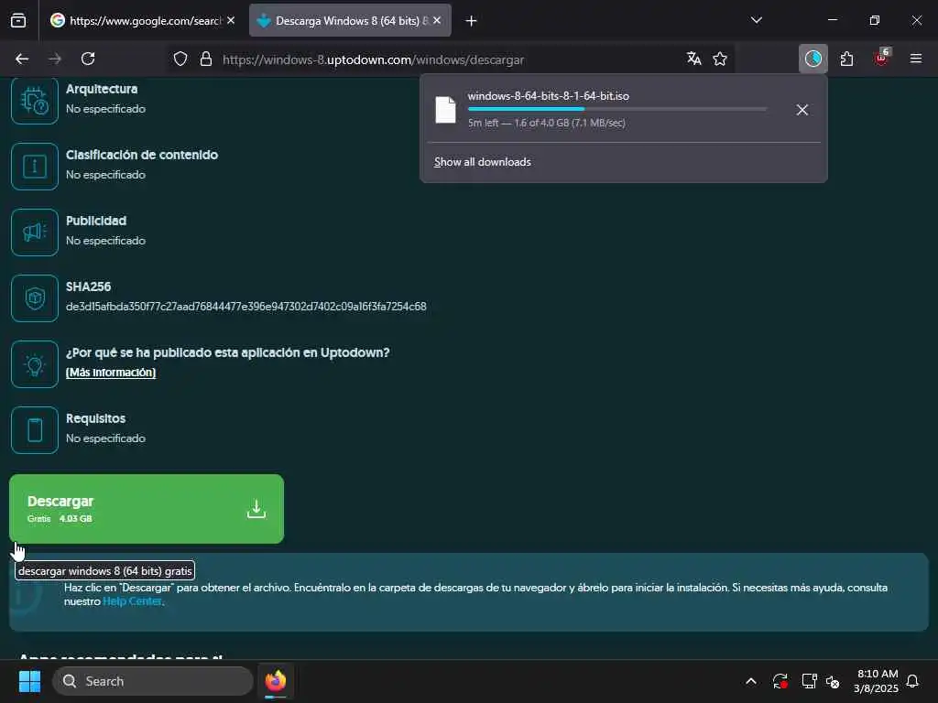Show site security padlock info
The height and width of the screenshot is (703, 938).
pos(206,59)
